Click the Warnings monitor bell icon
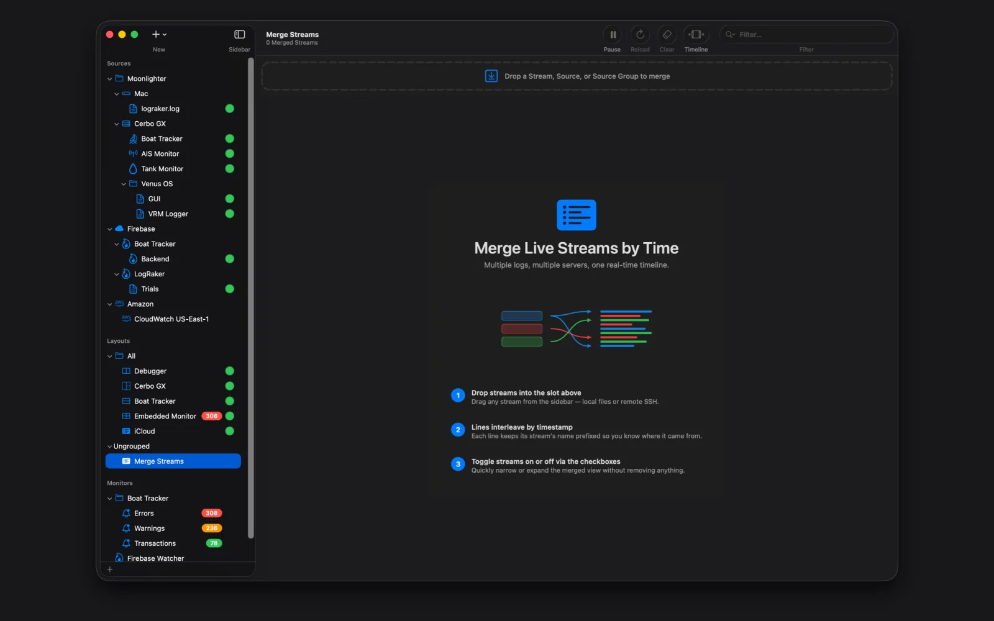The width and height of the screenshot is (994, 621). (126, 528)
